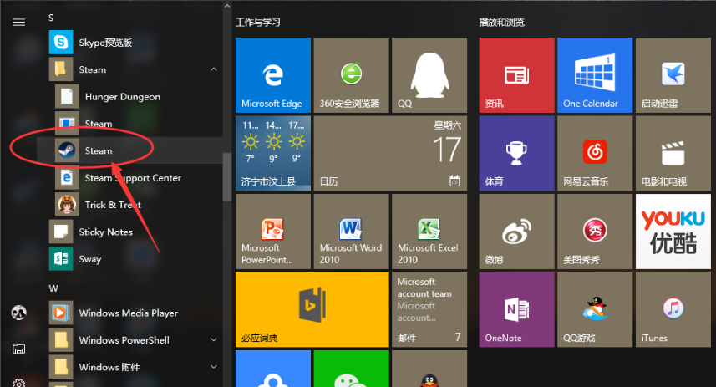Open the 网易云音乐 tile
The width and height of the screenshot is (716, 387).
tap(595, 153)
